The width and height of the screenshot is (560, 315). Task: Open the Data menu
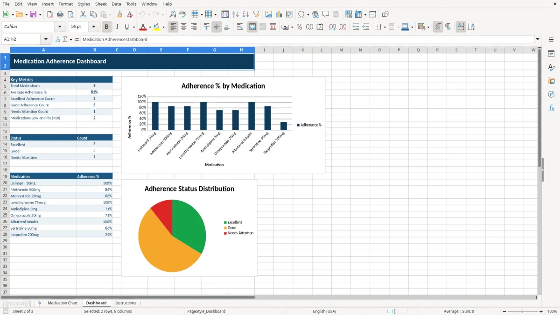(116, 4)
